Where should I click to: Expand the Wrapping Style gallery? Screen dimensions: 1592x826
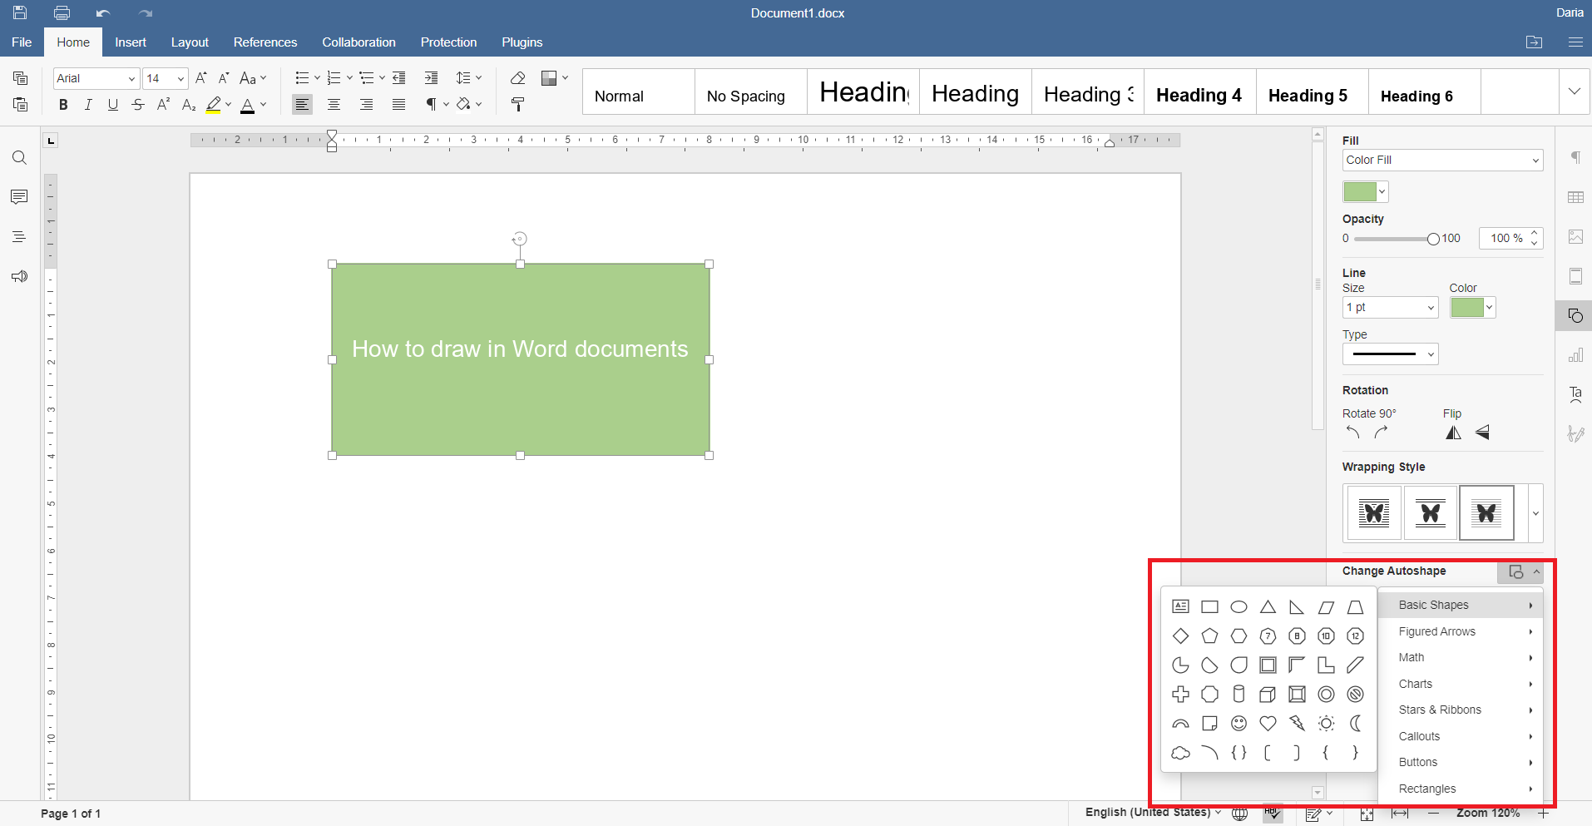click(x=1535, y=513)
